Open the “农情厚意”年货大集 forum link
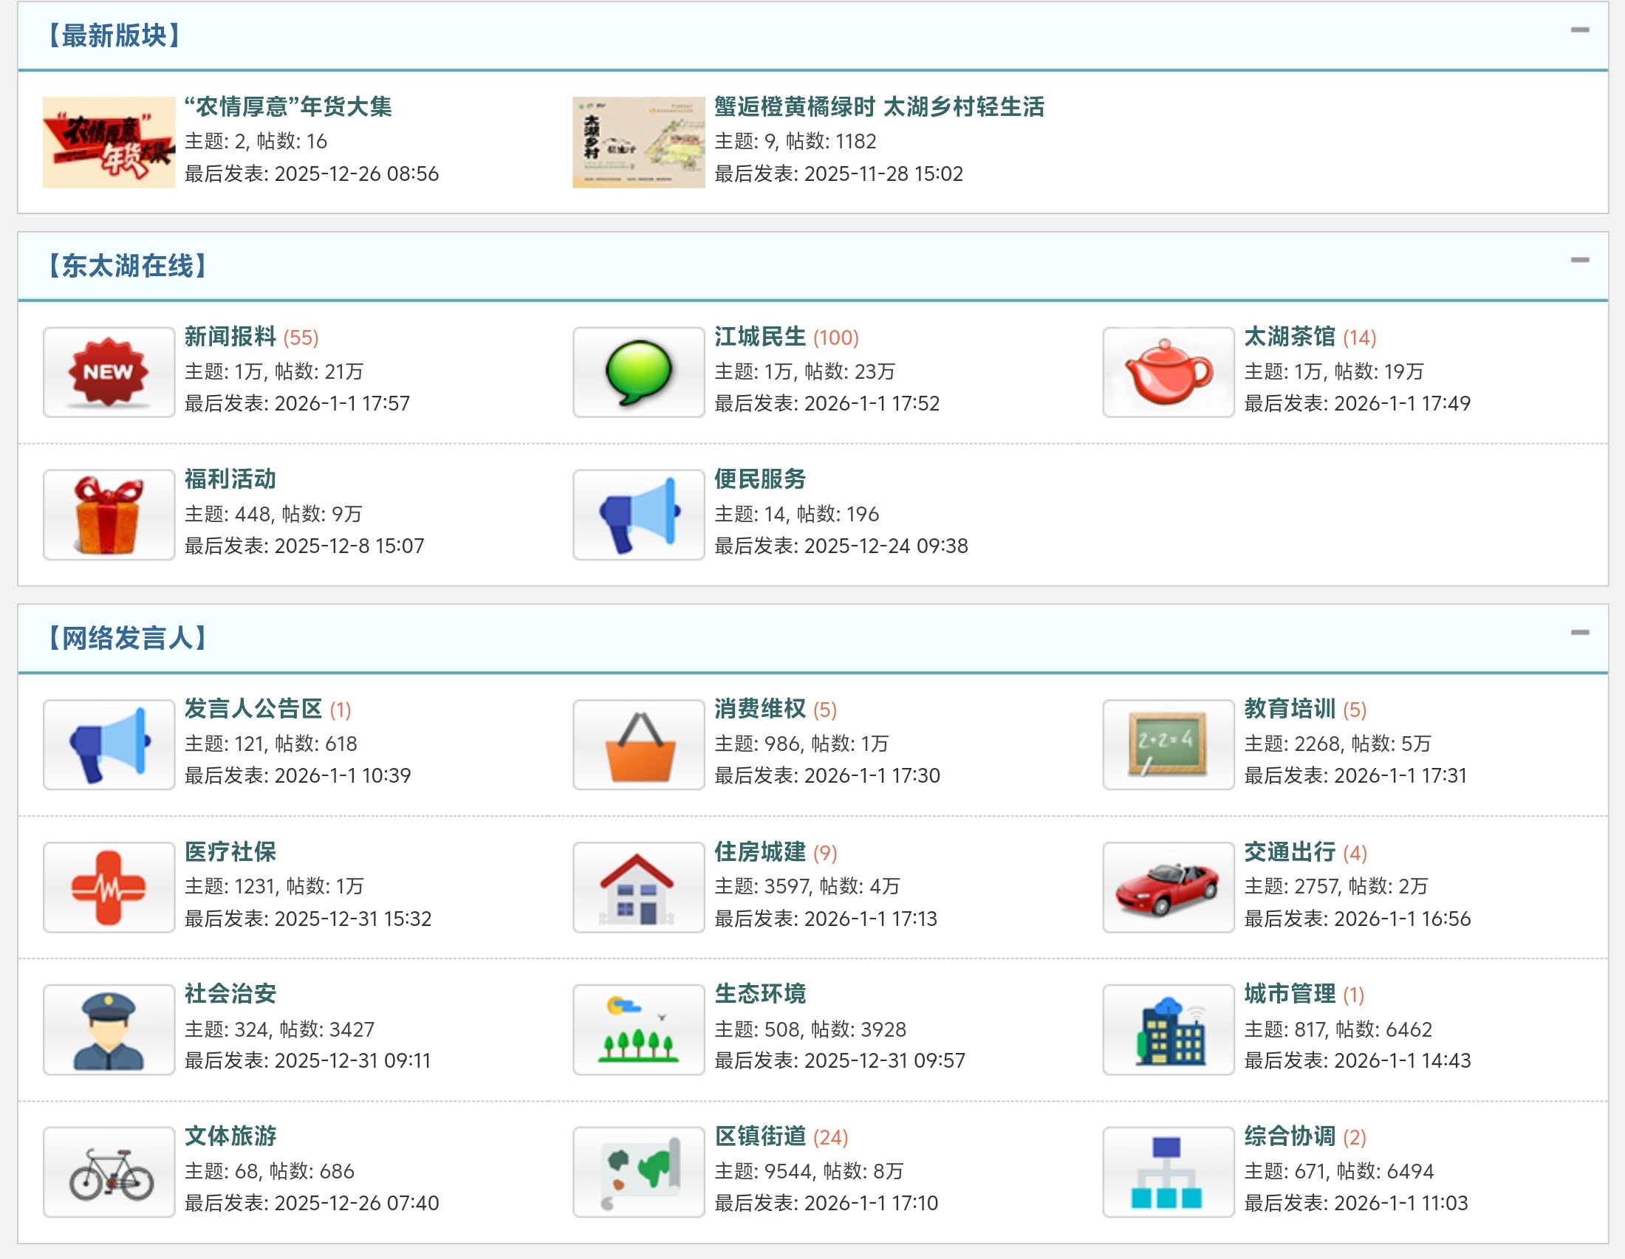Viewport: 1625px width, 1259px height. 288,107
